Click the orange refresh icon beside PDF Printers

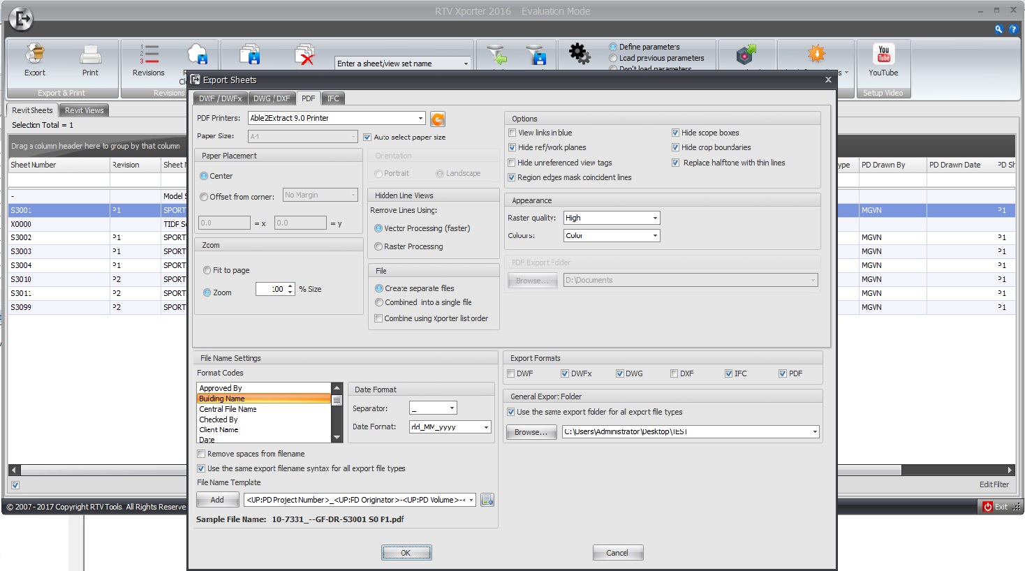coord(437,119)
